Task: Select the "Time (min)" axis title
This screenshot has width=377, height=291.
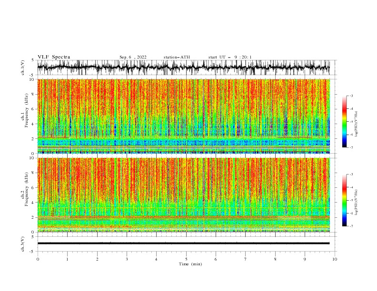Action: coord(190,264)
